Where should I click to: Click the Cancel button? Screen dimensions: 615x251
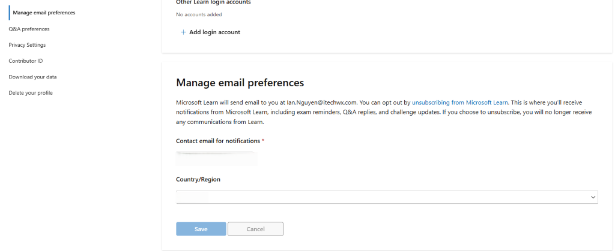coord(255,229)
